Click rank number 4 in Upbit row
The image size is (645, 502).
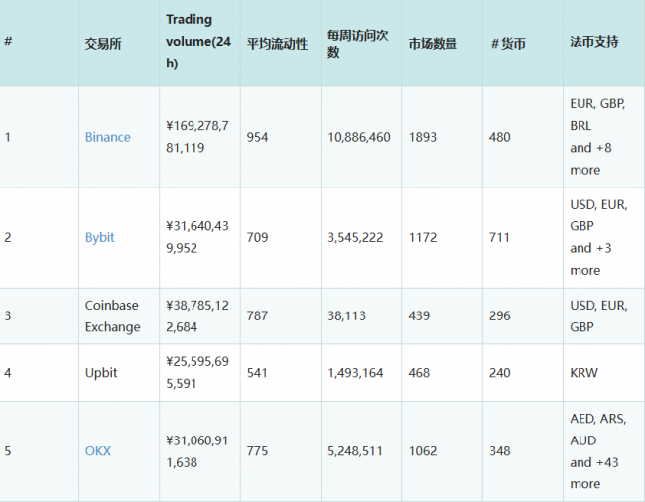(x=7, y=373)
